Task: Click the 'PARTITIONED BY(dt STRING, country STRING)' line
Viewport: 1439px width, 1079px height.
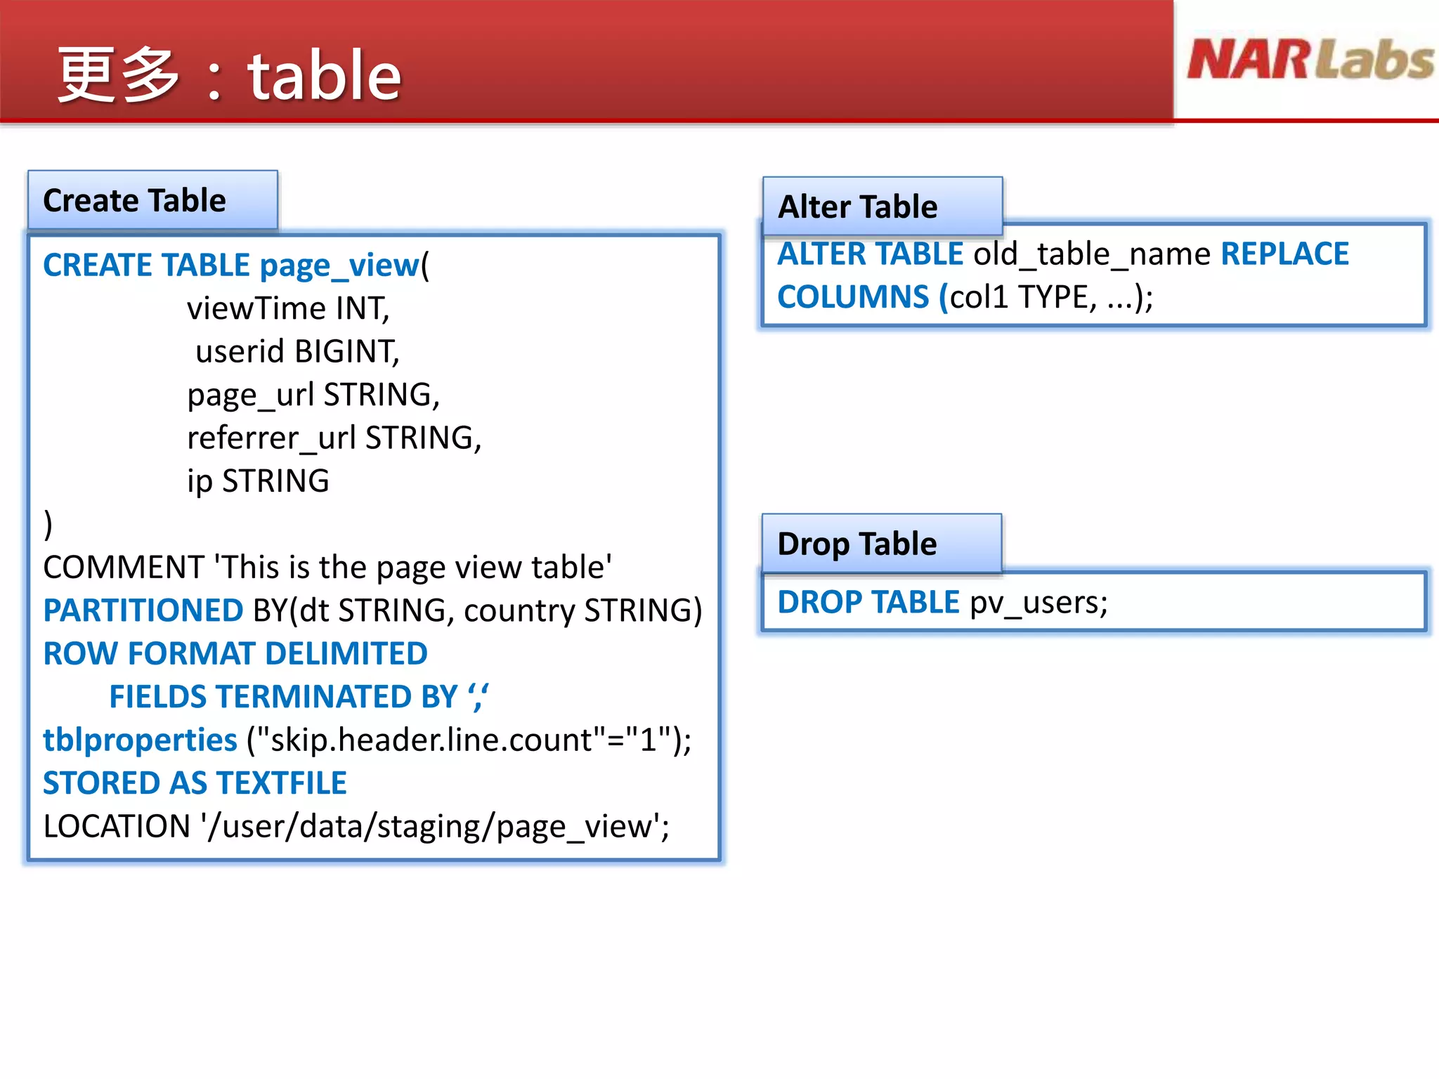Action: pyautogui.click(x=373, y=610)
